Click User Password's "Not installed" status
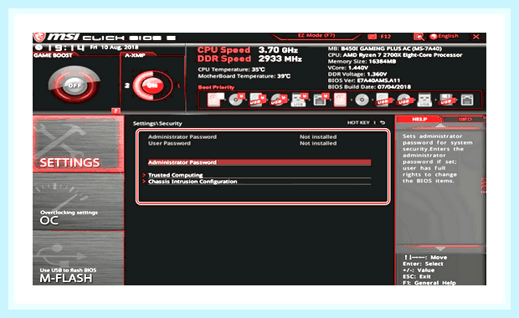Viewport: 519px width, 318px height. tap(318, 143)
